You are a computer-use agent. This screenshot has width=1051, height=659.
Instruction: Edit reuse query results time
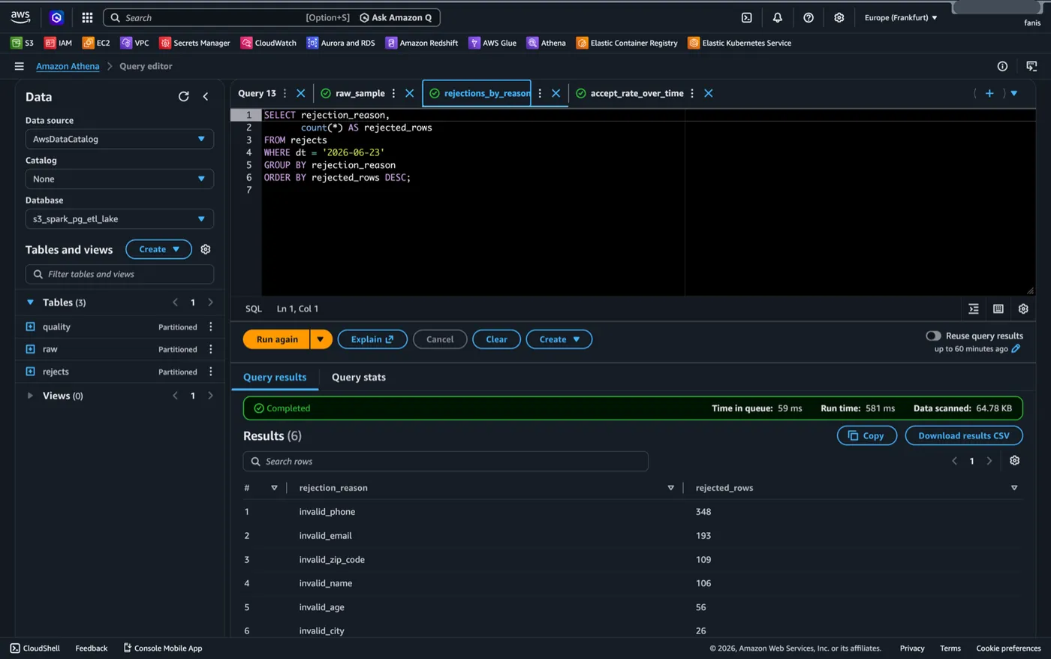(1016, 348)
